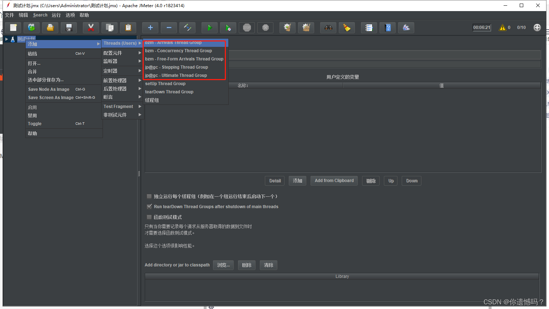
Task: Select the test plan flask icon in tree
Action: 13,39
